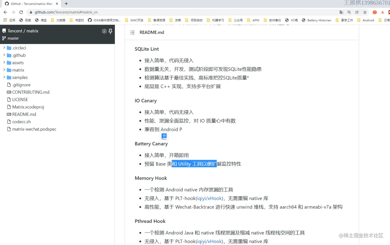Open the first iqiyi/xHook link under Memory Hook
Viewport: 390px width, 245px height.
[x=210, y=198]
